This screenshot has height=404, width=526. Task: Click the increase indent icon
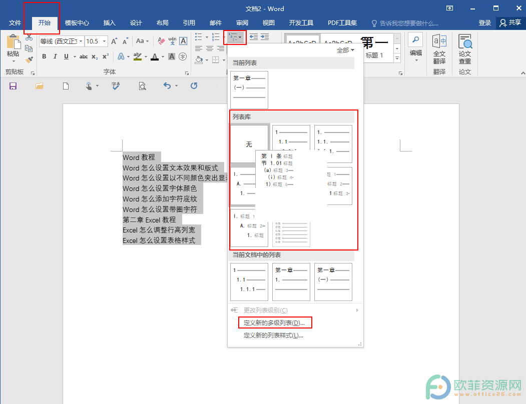[265, 37]
